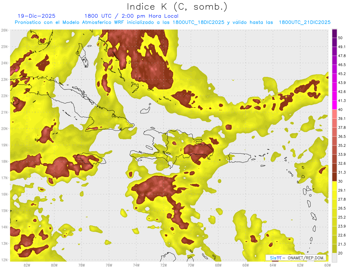The width and height of the screenshot is (348, 269).
Task: Click the colorbar value '30'
Action: click(x=340, y=181)
